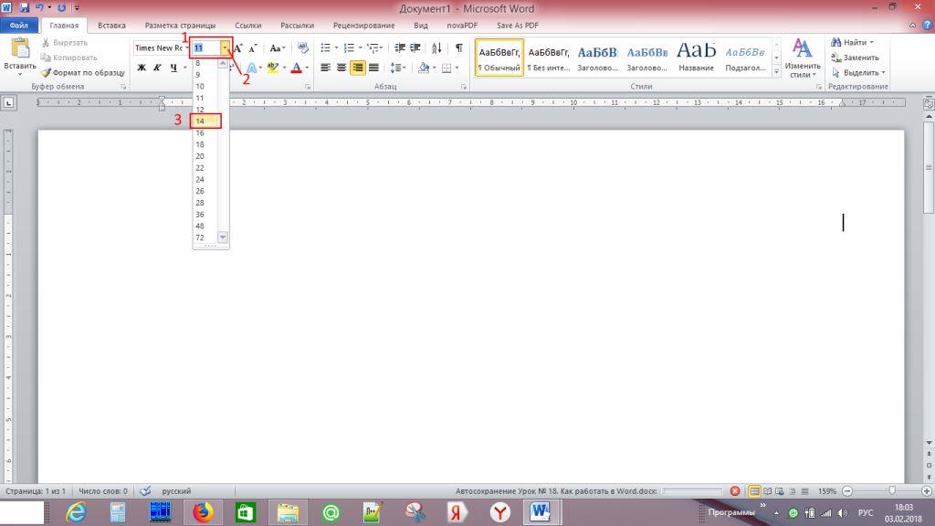Choose font size 24 from the list

coord(205,180)
